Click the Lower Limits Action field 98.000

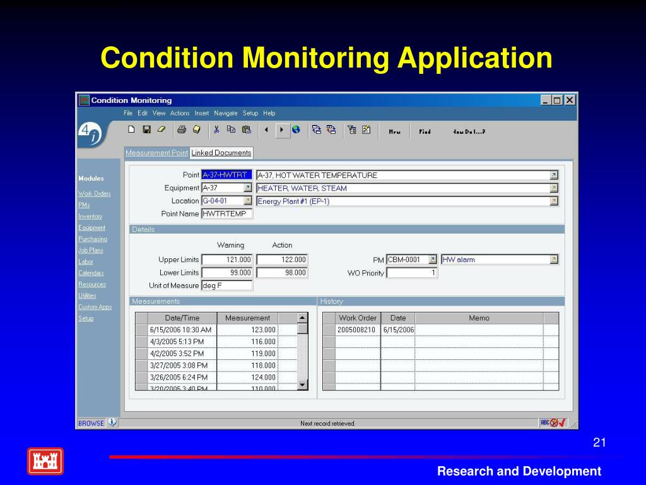282,273
